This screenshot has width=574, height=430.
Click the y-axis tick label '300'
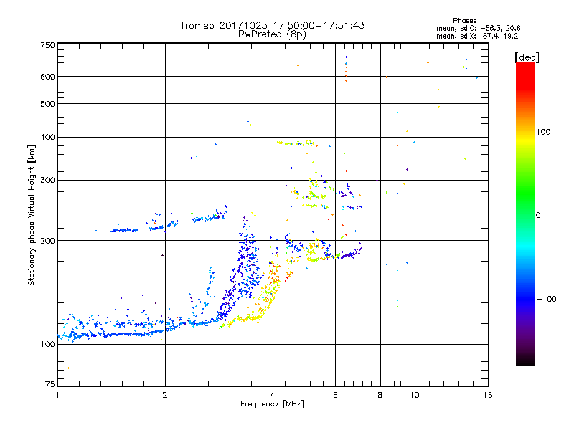(47, 180)
